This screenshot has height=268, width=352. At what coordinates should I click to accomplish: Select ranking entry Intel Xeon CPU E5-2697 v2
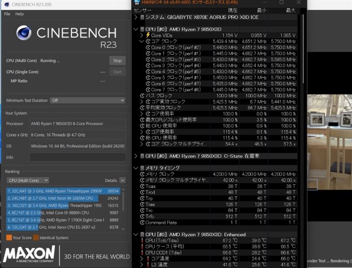click(63, 227)
